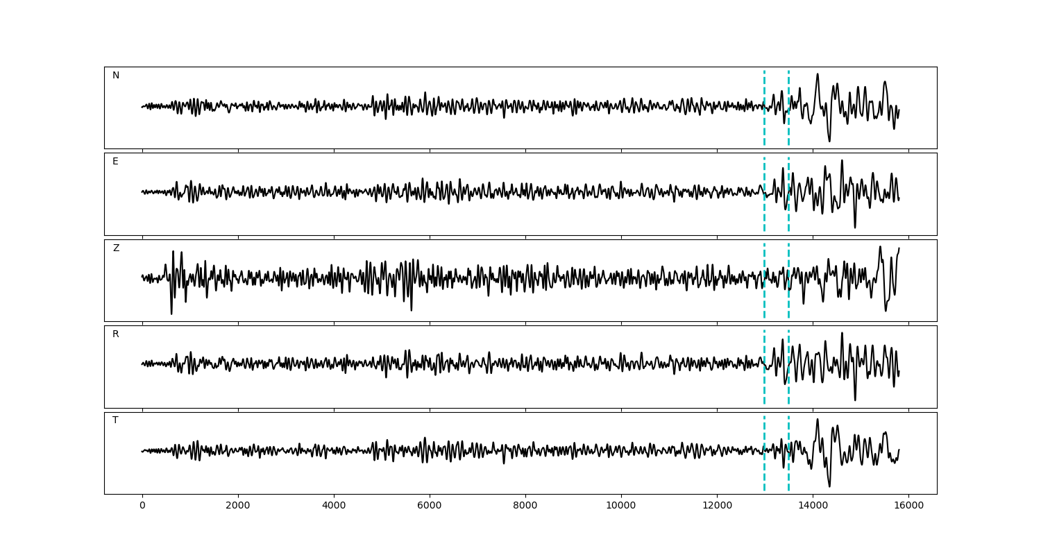Select left cyan dashed marker in E panel
The height and width of the screenshot is (555, 1041).
click(x=764, y=215)
